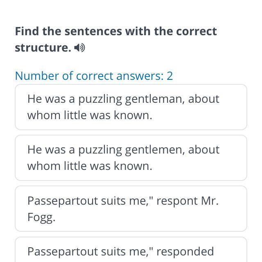Select the option with the misspelled 'respont'
The width and height of the screenshot is (262, 262).
point(131,208)
